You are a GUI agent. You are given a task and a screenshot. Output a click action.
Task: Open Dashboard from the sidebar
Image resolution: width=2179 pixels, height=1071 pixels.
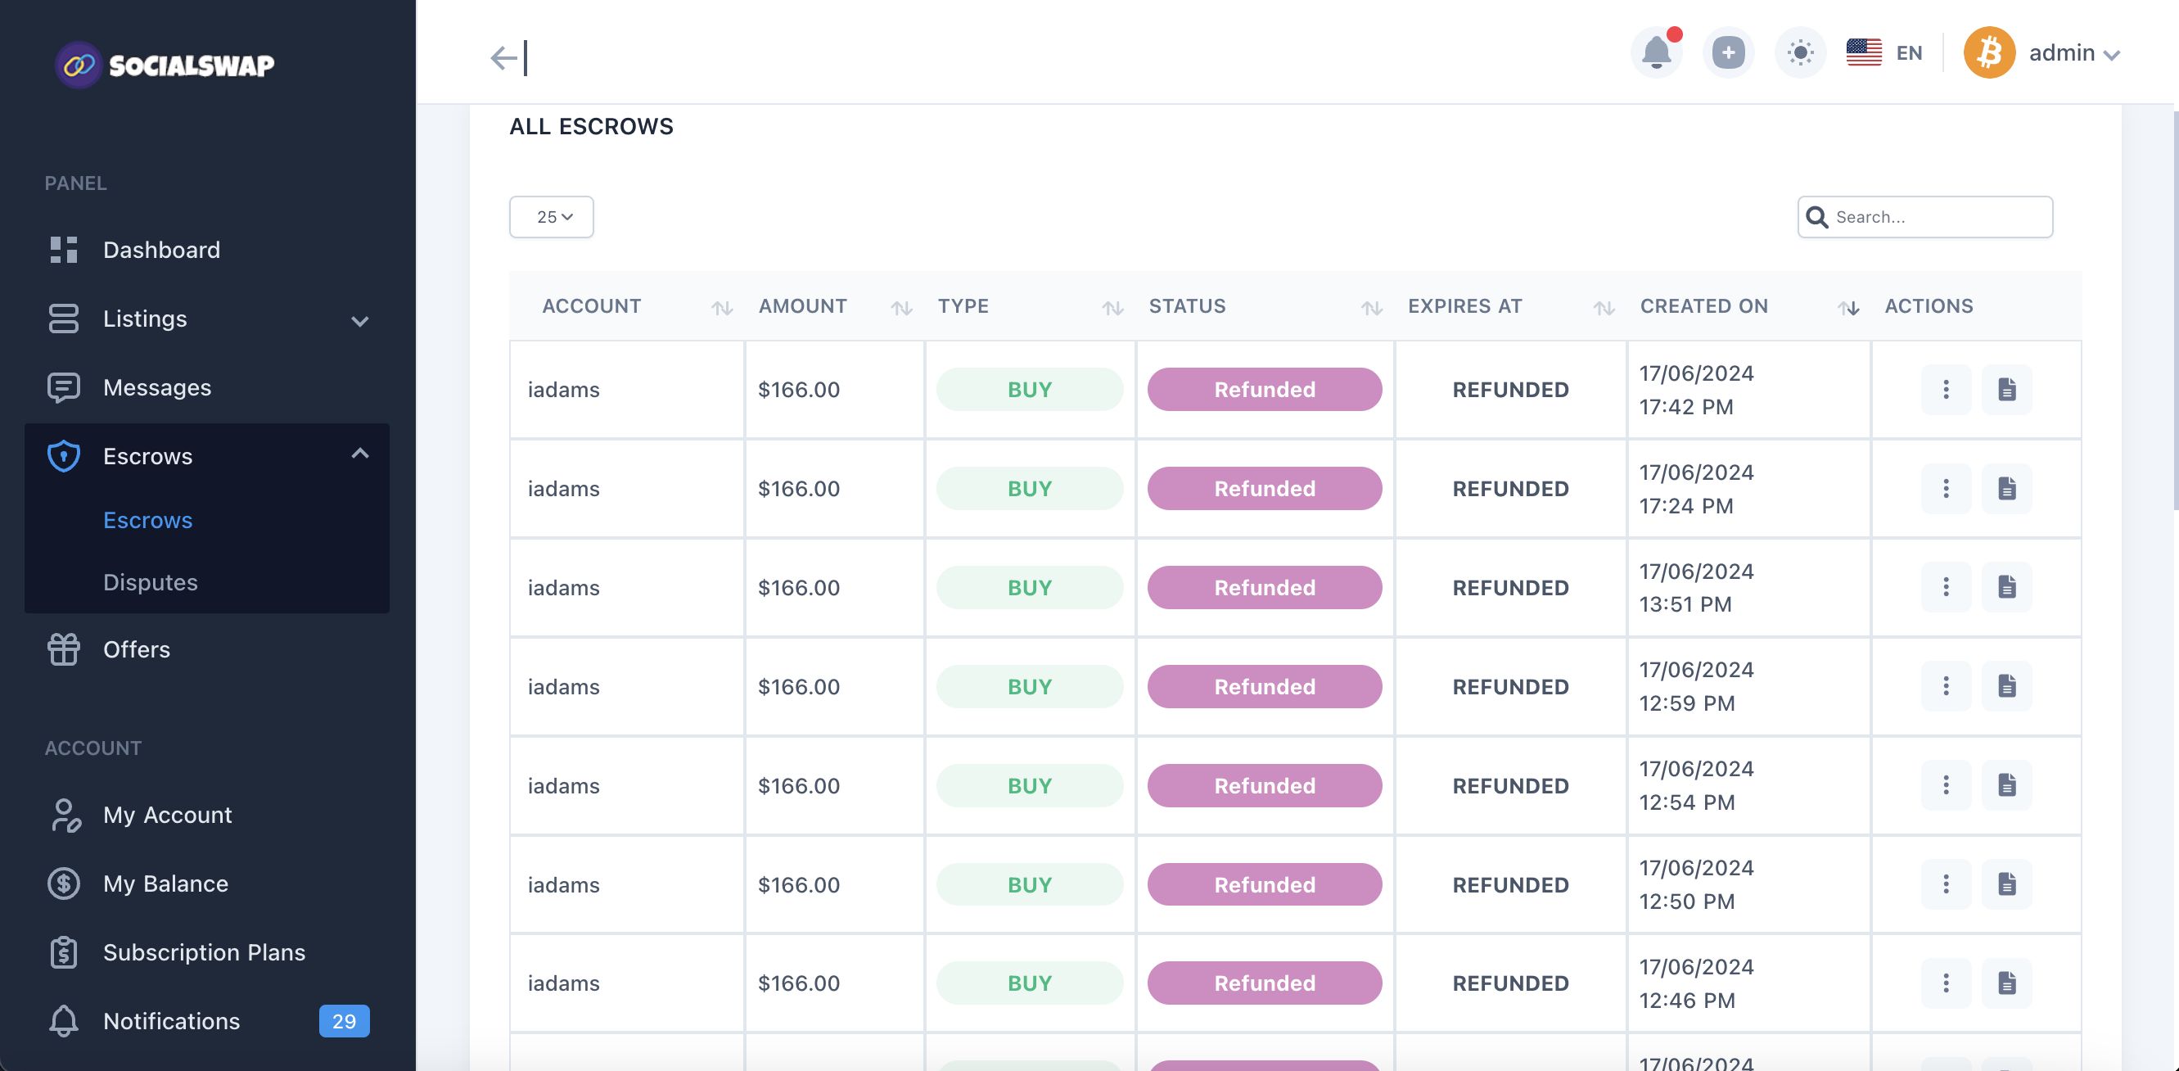(x=160, y=250)
